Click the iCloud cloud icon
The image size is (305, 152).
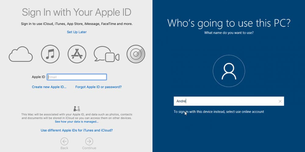click(21, 54)
